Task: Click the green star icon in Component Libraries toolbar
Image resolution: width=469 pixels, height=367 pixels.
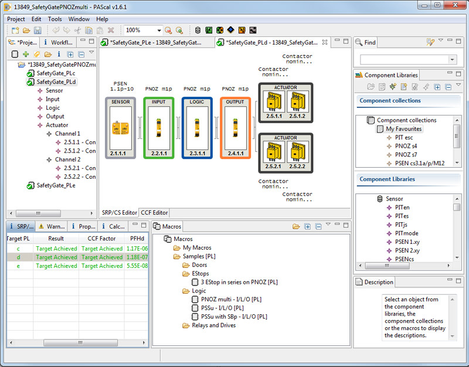Action: click(x=393, y=87)
